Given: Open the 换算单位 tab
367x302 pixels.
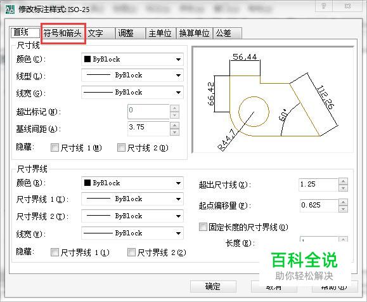Looking at the screenshot, I should (194, 33).
